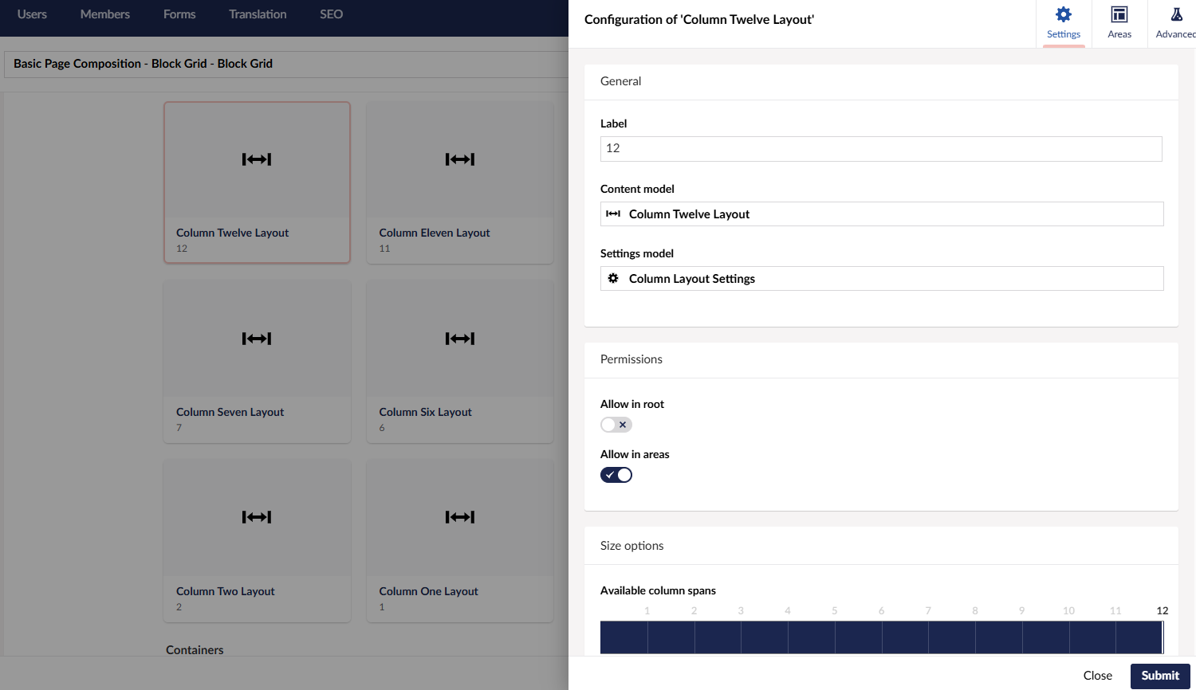Image resolution: width=1196 pixels, height=690 pixels.
Task: Open the SEO section
Action: click(332, 14)
